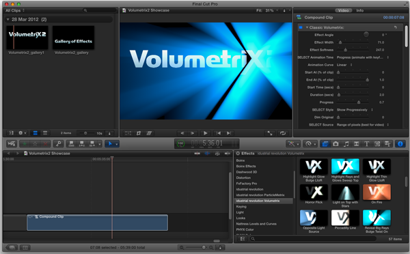The height and width of the screenshot is (254, 410).
Task: Open the SELECT Style Show Progressively dropdown
Action: (355, 110)
